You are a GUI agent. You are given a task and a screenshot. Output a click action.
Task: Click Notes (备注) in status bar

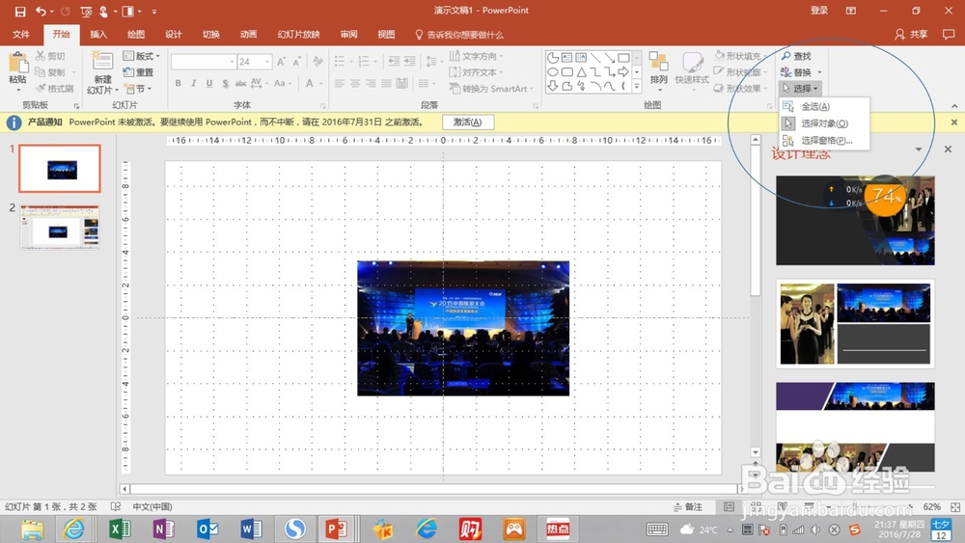[688, 506]
